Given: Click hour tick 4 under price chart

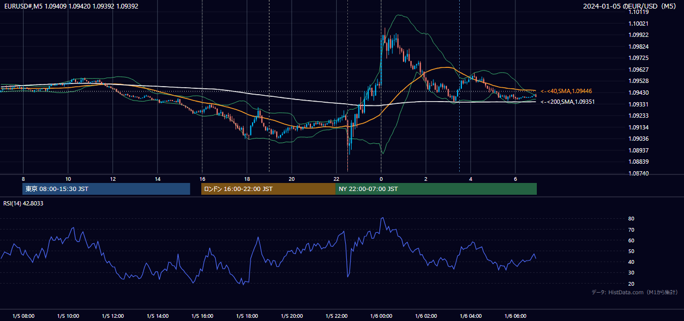Looking at the screenshot, I should coord(470,179).
